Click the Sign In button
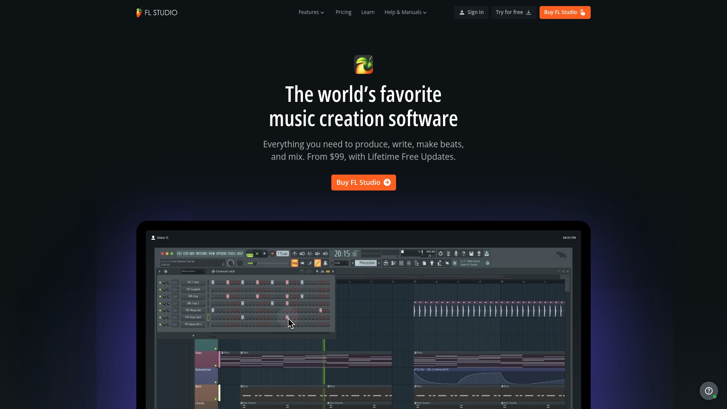The width and height of the screenshot is (727, 409). click(x=471, y=12)
